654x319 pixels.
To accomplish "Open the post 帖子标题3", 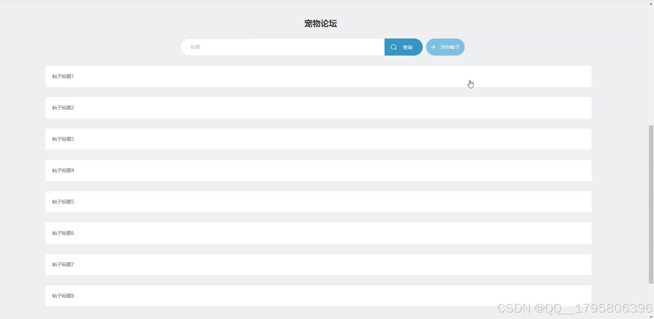I will tap(318, 139).
